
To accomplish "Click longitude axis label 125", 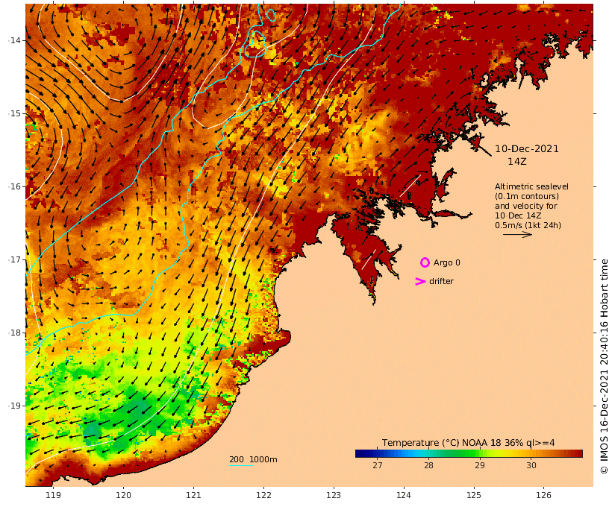I will click(474, 495).
